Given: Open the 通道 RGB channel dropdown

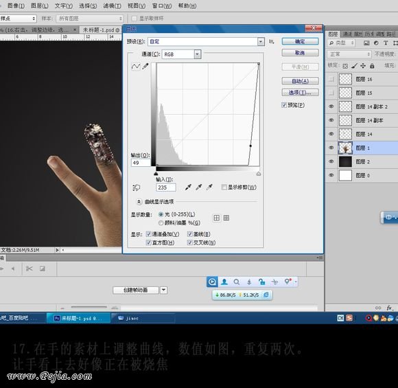Looking at the screenshot, I should [198, 54].
